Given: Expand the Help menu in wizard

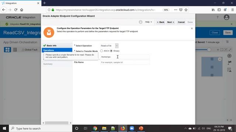Looking at the screenshot, I should 148,22.
